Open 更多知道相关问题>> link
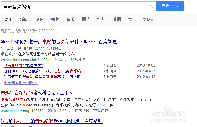 tap(21, 82)
